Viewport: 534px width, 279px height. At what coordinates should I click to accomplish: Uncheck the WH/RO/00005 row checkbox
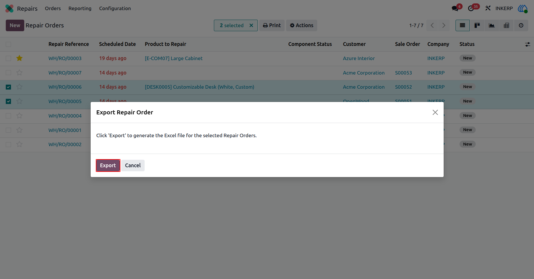pyautogui.click(x=8, y=101)
